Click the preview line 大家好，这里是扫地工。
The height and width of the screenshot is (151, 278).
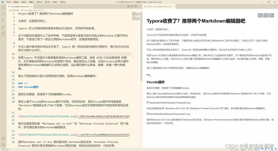click(x=158, y=29)
